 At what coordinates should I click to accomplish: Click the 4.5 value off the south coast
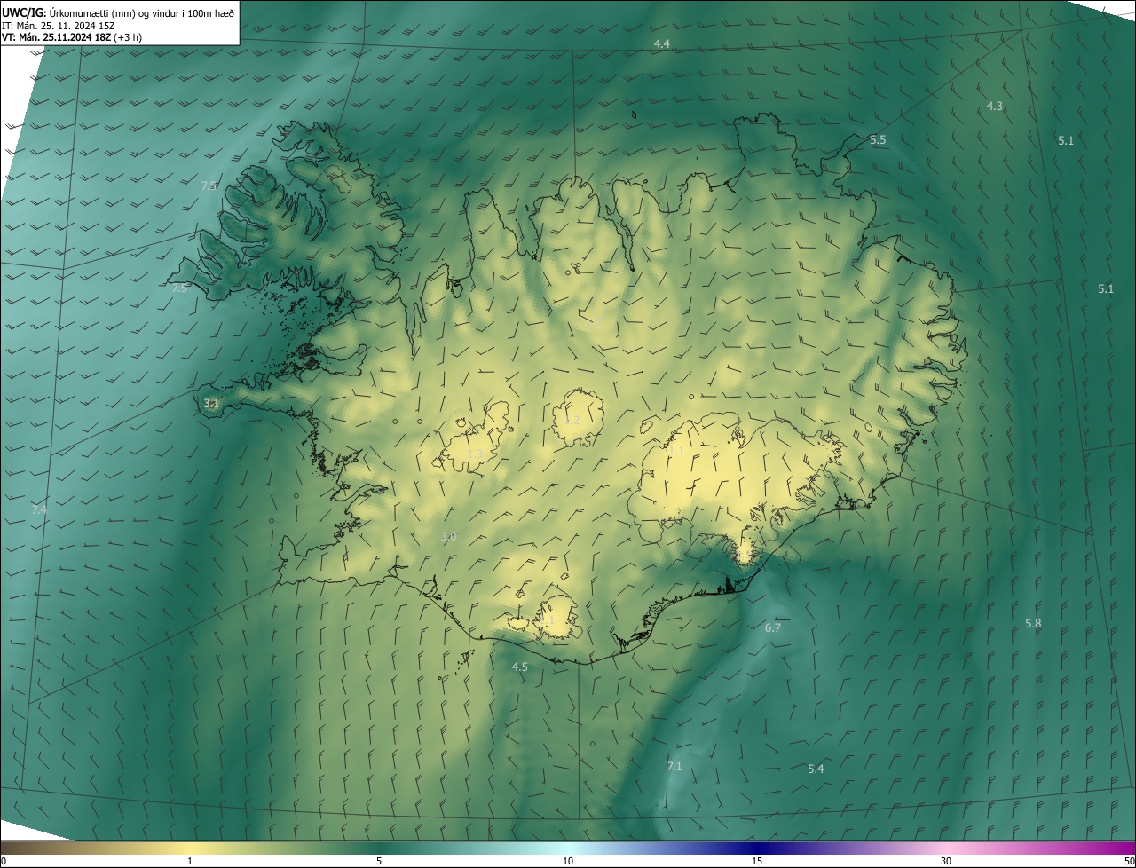point(519,667)
